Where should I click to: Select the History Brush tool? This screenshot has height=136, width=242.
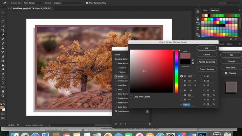[x=3, y=52]
